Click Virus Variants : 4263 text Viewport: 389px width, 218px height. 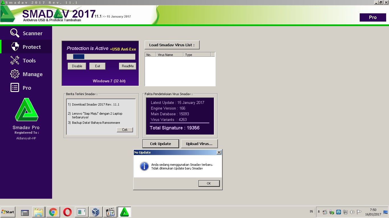point(169,120)
